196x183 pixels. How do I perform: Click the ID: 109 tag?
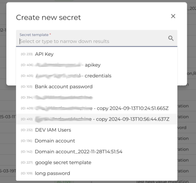[26, 173]
